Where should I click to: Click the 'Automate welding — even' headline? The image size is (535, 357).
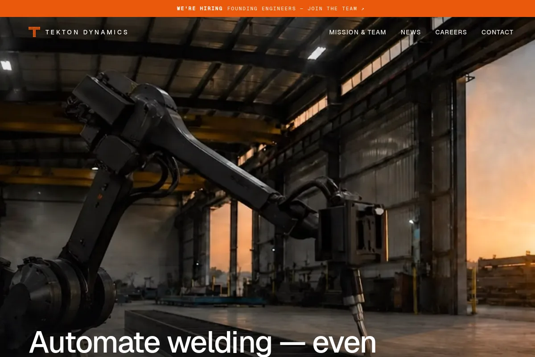click(x=203, y=342)
